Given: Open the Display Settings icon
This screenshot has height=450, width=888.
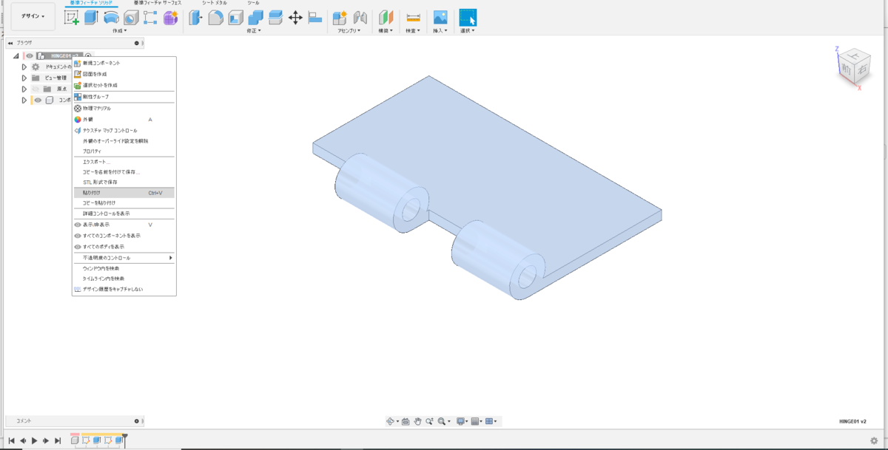Looking at the screenshot, I should 460,421.
